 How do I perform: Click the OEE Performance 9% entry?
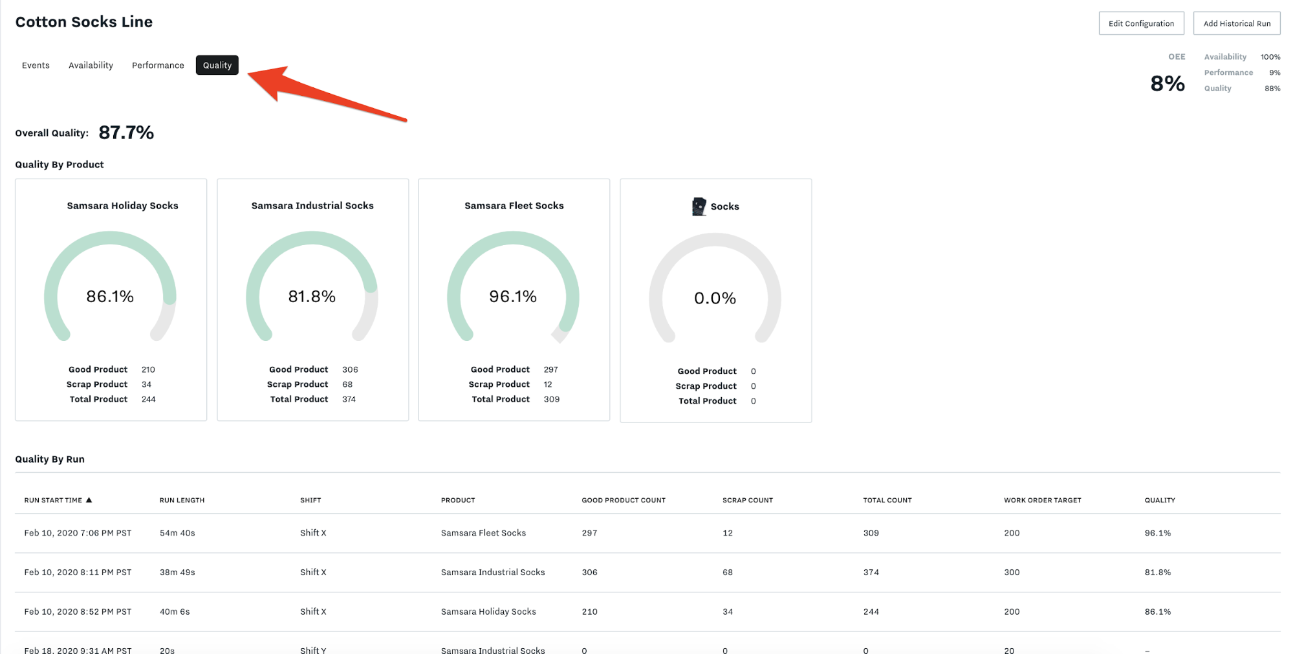(x=1242, y=72)
